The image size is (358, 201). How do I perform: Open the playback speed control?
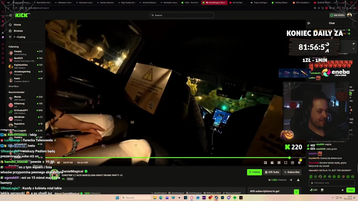coord(292,162)
